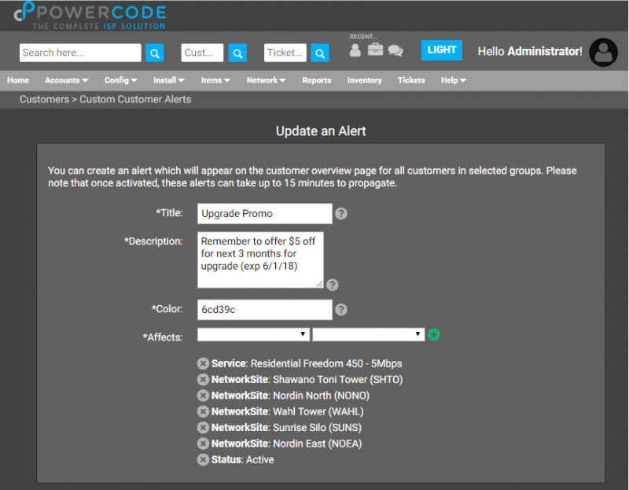Open the Administrator profile avatar icon
The image size is (629, 490).
click(602, 52)
